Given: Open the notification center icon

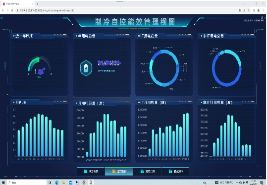Looking at the screenshot, I should coord(262,183).
